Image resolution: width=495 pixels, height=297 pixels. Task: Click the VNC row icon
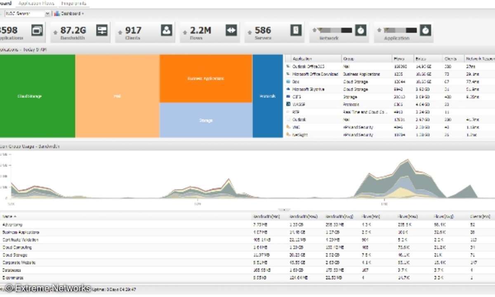[288, 127]
